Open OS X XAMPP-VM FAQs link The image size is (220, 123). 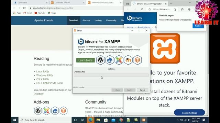tap(49, 83)
